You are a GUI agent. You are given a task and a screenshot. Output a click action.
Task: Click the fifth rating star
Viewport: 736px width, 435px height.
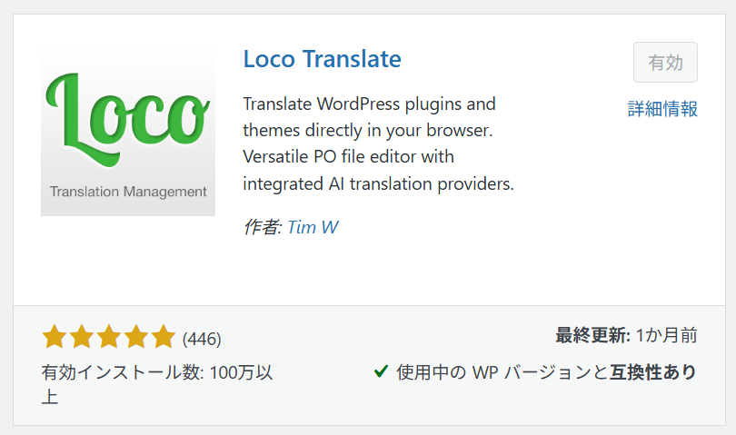[x=164, y=338]
